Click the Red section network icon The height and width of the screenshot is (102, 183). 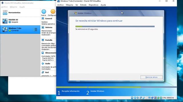click(43, 72)
